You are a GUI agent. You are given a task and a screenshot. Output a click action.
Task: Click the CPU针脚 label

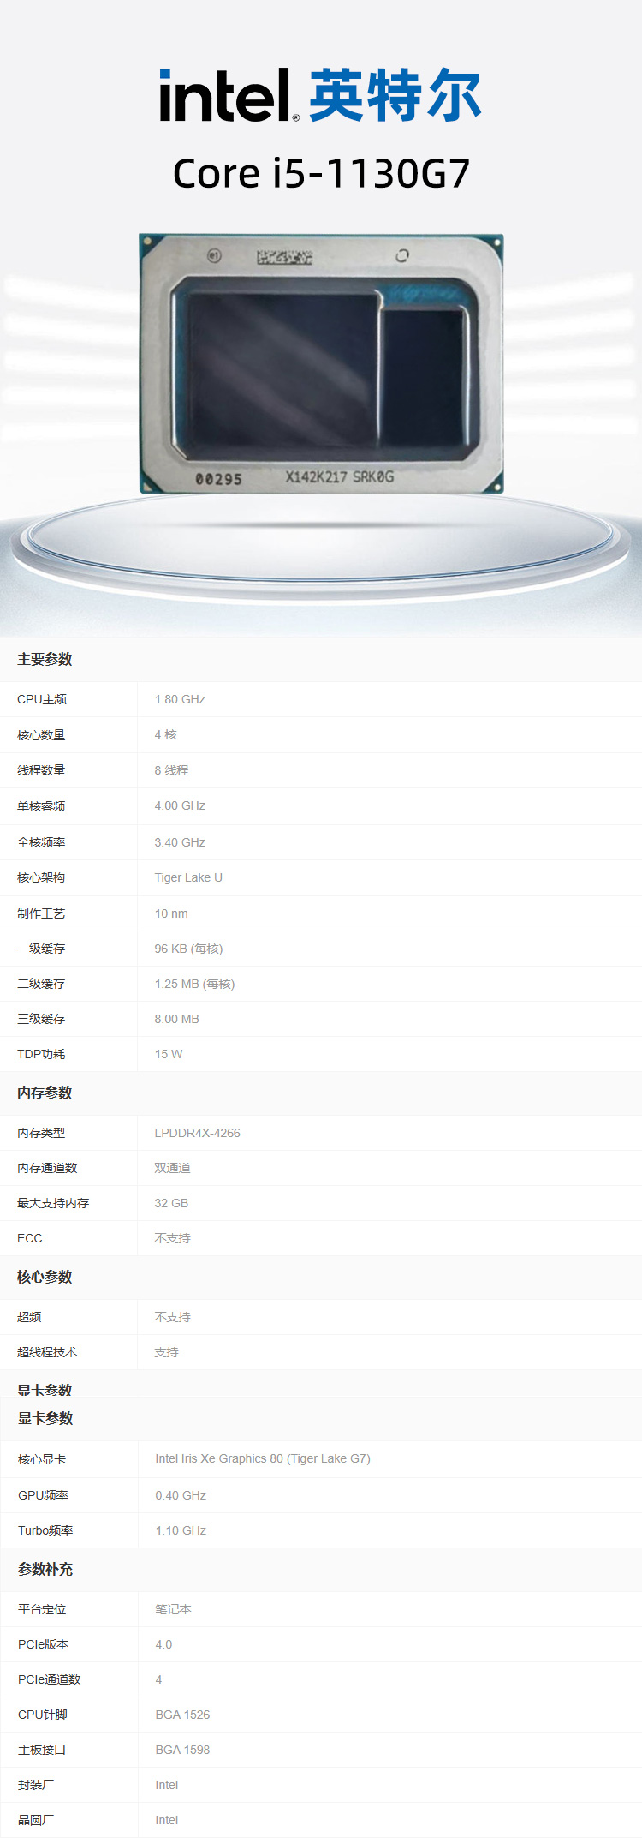(x=42, y=1715)
